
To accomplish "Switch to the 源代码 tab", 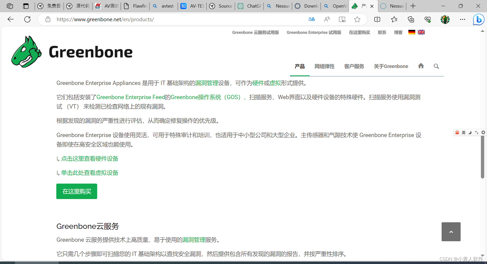I will pos(78,6).
